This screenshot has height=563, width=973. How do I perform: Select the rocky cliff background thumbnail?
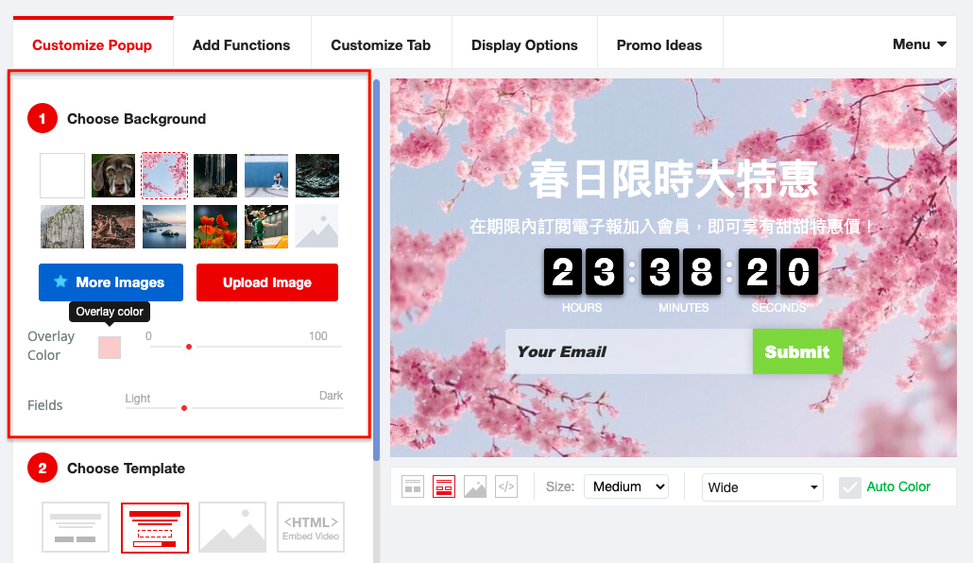62,227
